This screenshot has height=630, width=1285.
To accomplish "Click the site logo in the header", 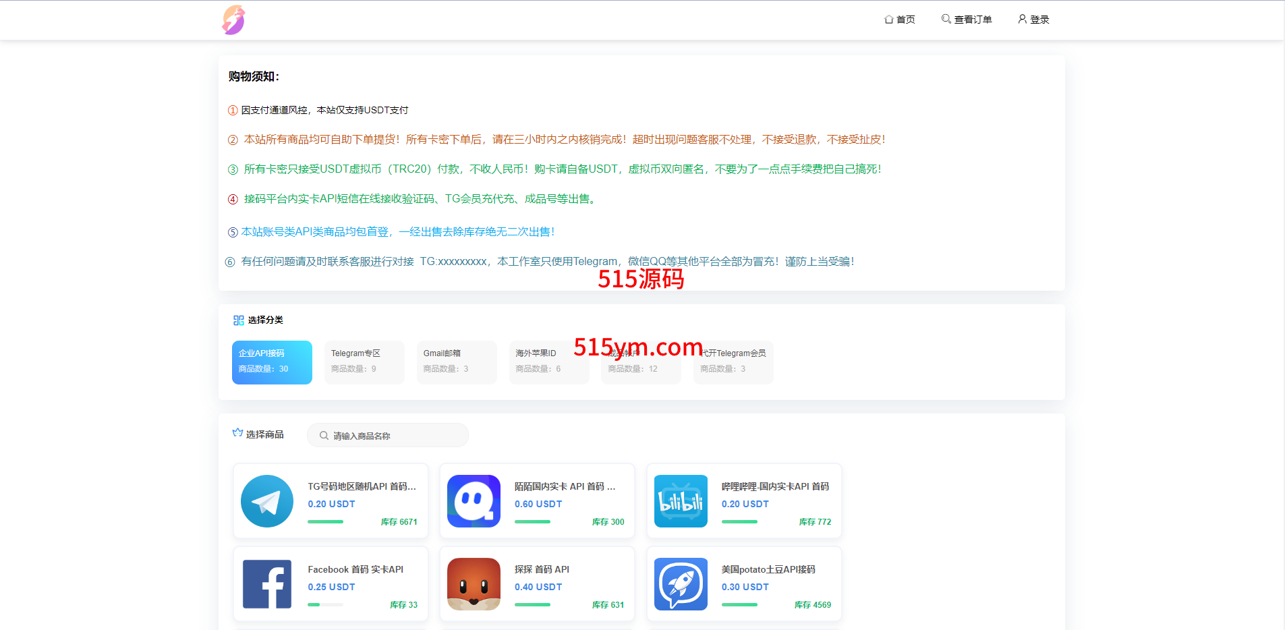I will [233, 20].
